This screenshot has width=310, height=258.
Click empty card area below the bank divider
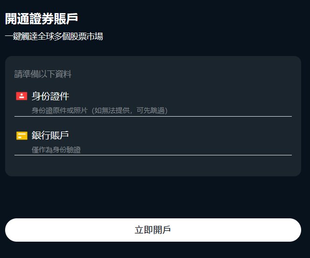(153, 166)
